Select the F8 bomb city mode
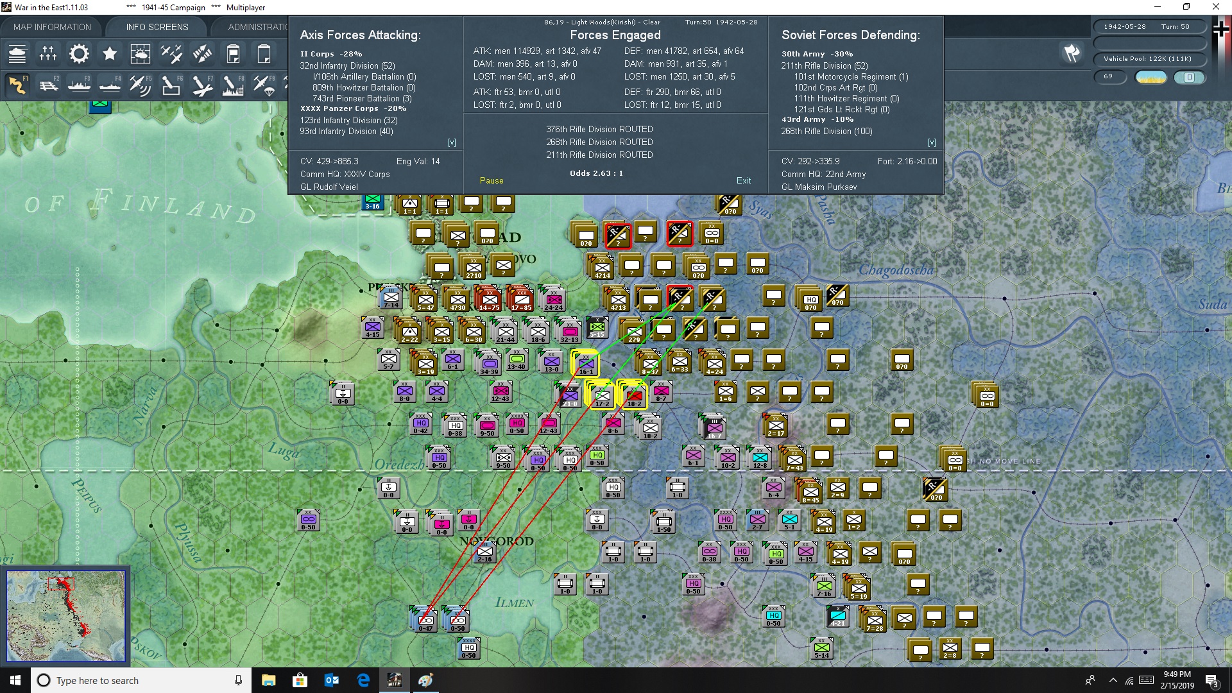 233,85
